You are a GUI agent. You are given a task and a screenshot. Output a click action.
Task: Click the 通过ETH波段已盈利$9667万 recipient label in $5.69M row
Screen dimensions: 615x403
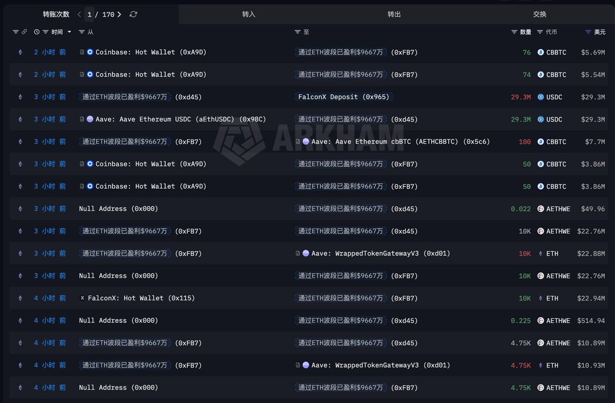[341, 52]
